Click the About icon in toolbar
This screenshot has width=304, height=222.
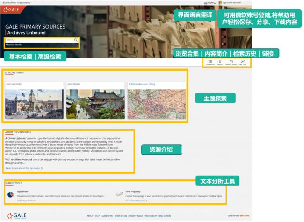coord(220,61)
